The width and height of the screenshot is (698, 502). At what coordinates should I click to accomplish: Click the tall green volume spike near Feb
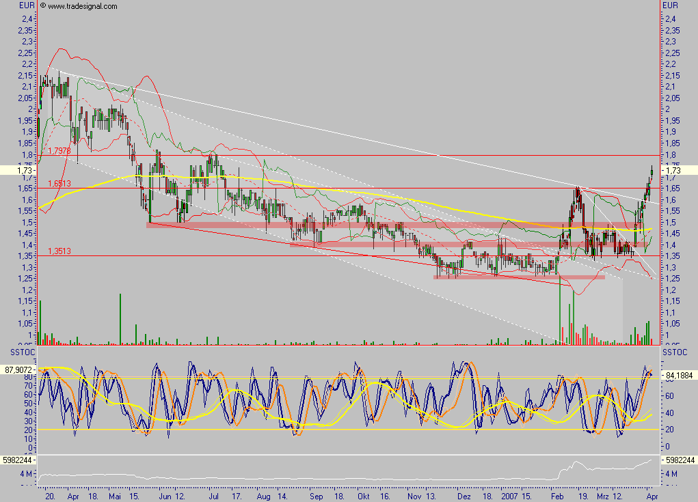click(x=561, y=307)
